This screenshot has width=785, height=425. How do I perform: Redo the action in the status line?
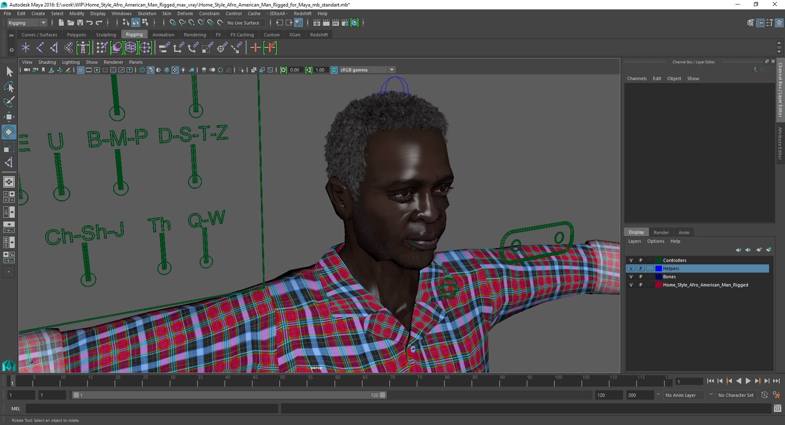tap(99, 23)
